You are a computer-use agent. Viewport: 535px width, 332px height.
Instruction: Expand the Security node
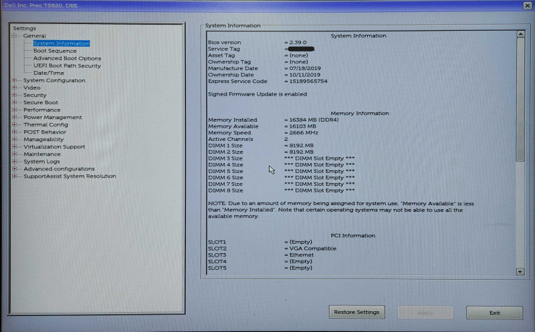(15, 95)
